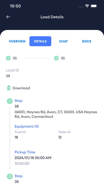Screen dimensions: 104x185
Task: Open the CHAT tab
Action: [x=63, y=41]
